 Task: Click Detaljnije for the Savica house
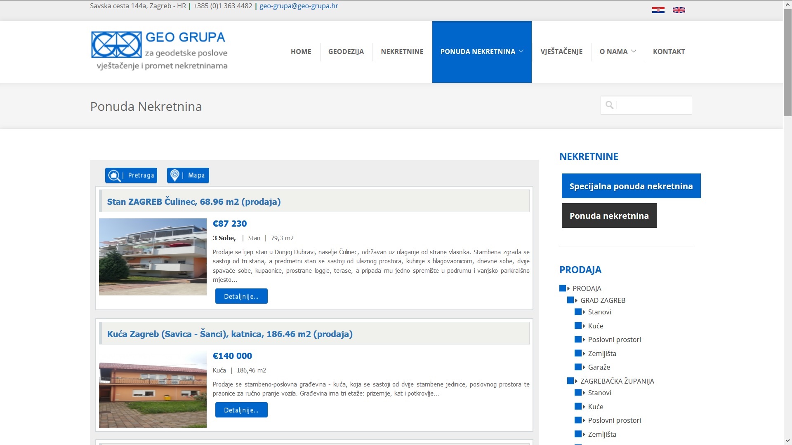click(241, 410)
